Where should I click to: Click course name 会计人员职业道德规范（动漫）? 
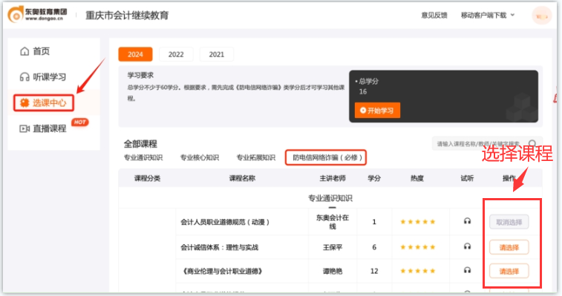point(225,222)
